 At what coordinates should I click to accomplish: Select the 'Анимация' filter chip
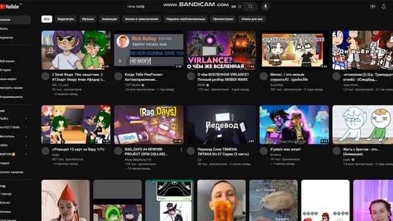click(x=109, y=19)
